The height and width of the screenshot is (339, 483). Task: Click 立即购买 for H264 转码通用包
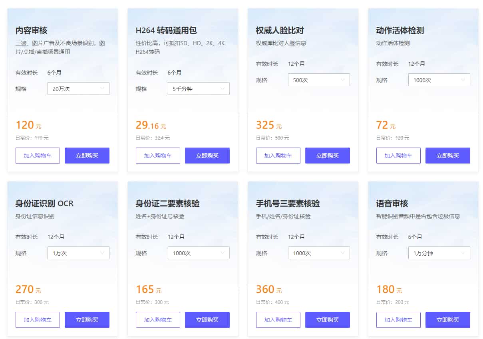(x=207, y=156)
